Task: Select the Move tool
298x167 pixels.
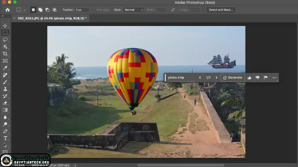Action: [x=5, y=26]
